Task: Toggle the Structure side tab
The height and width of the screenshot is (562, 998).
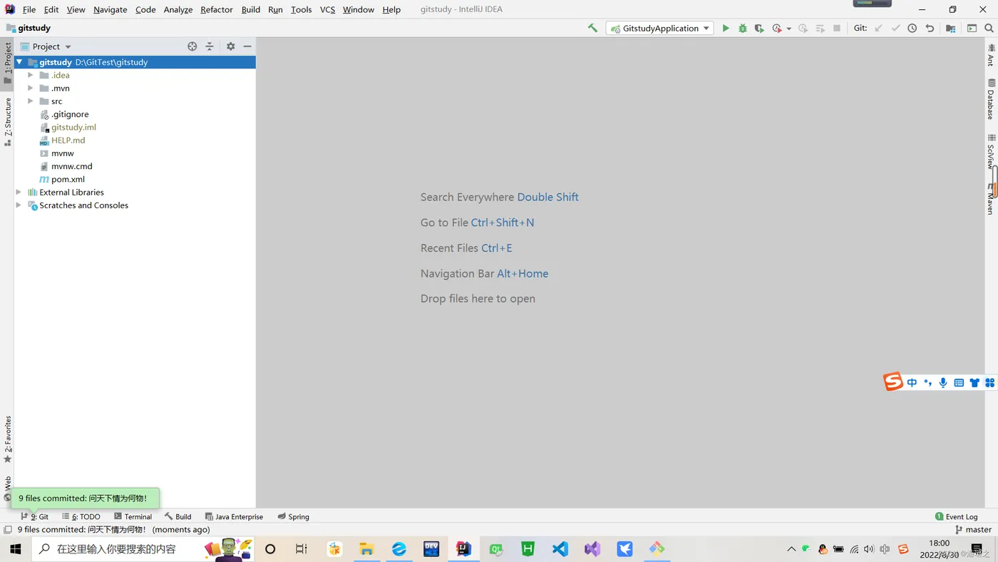Action: tap(8, 122)
